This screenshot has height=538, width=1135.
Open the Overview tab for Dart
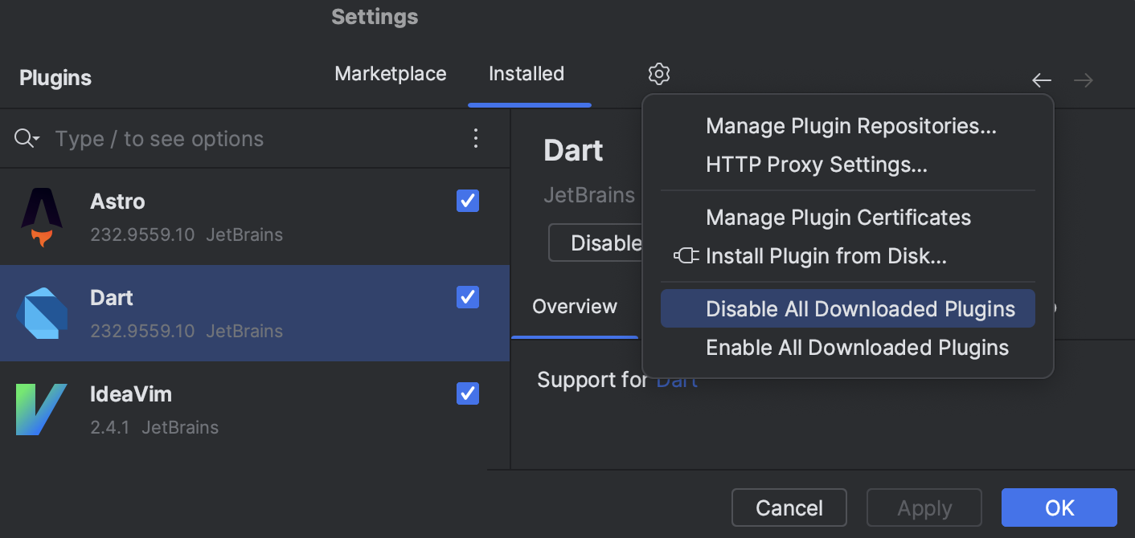575,306
